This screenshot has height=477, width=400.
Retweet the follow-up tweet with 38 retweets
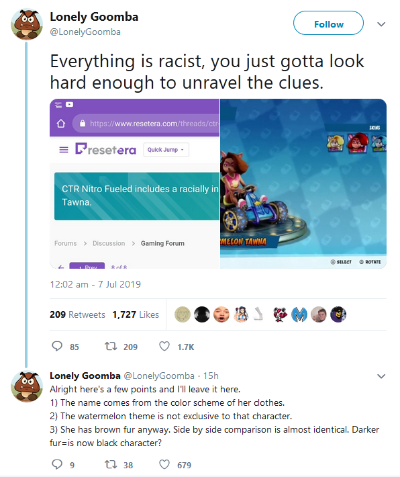[x=111, y=464]
